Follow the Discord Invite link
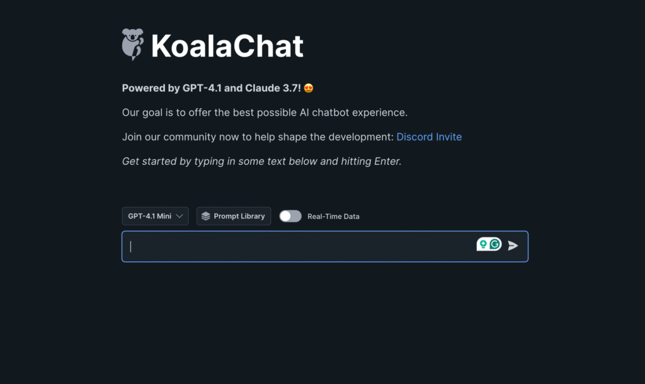The height and width of the screenshot is (384, 645). (x=429, y=137)
